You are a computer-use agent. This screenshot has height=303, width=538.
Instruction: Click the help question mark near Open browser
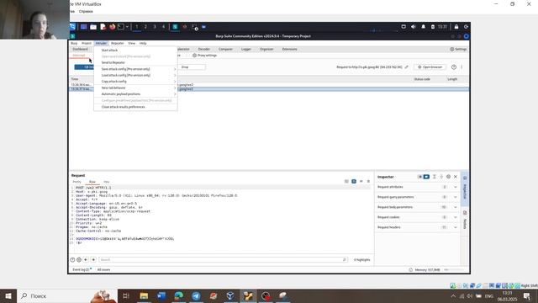[x=454, y=67]
